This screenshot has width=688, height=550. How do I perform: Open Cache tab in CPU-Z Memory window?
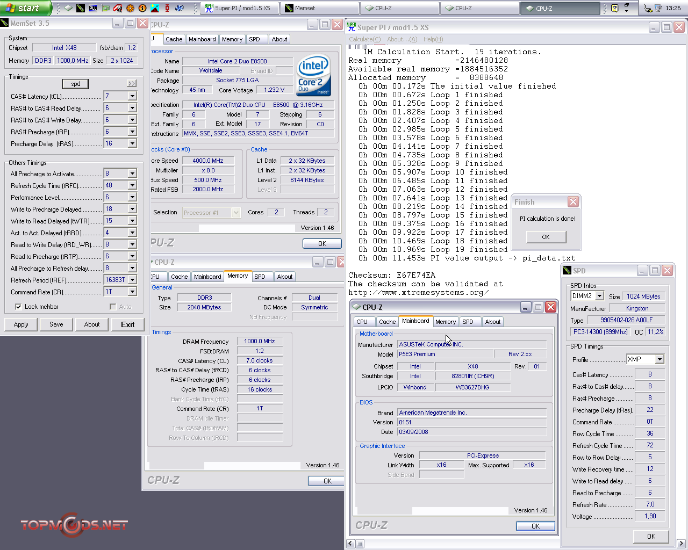[x=179, y=277]
